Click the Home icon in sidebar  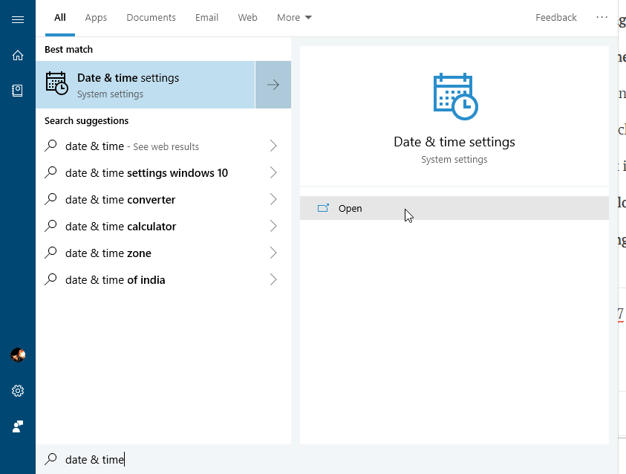pos(18,55)
